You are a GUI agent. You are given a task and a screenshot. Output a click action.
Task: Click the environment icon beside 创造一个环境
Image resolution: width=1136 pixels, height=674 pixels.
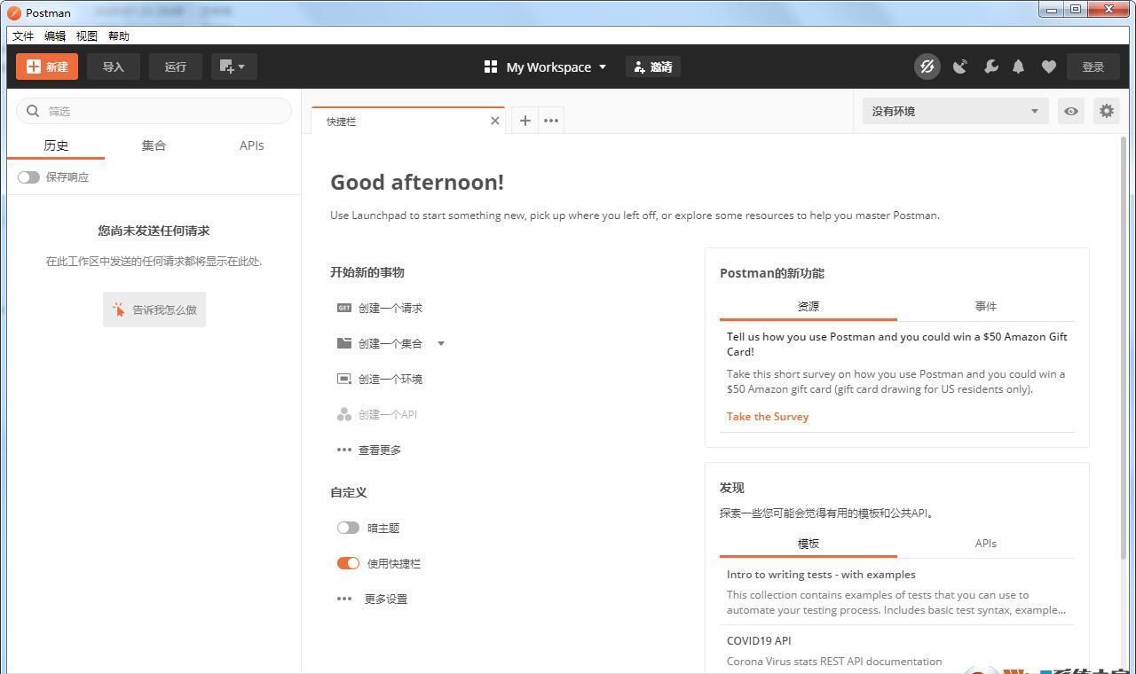click(344, 379)
